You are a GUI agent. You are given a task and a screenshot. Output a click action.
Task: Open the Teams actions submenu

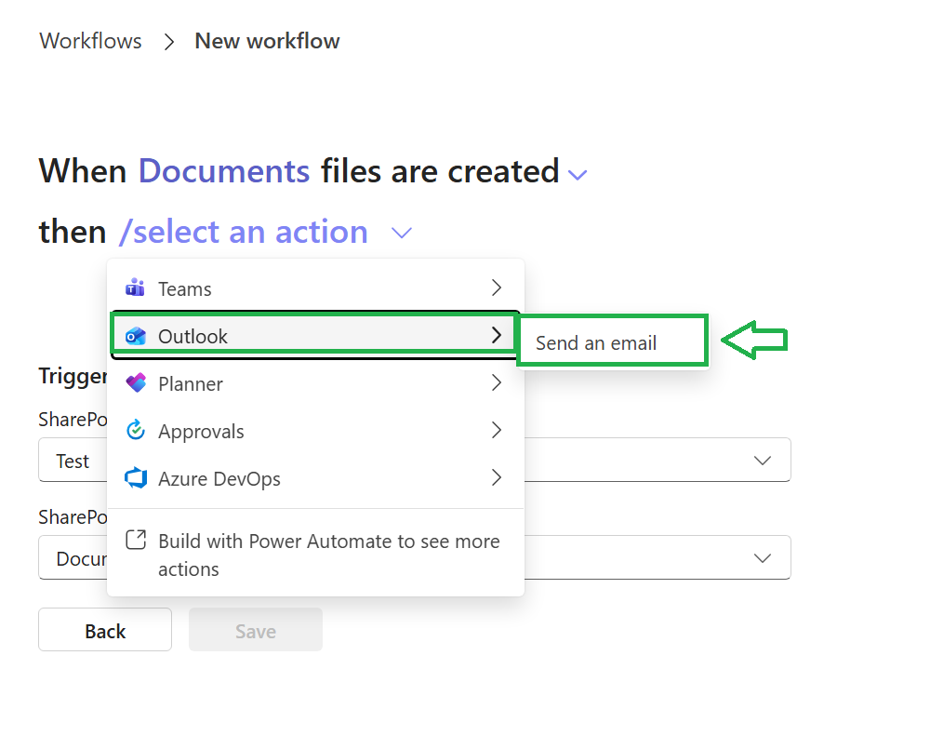point(315,288)
